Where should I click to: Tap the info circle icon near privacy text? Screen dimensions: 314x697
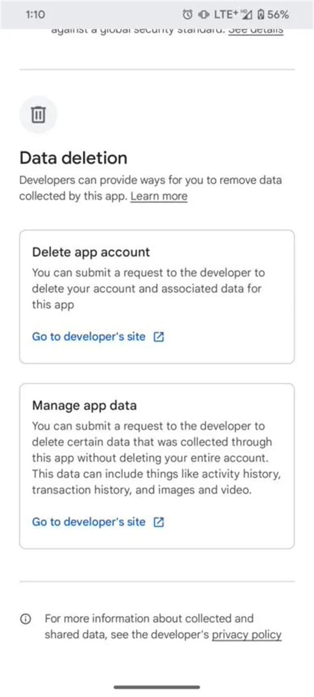click(26, 620)
